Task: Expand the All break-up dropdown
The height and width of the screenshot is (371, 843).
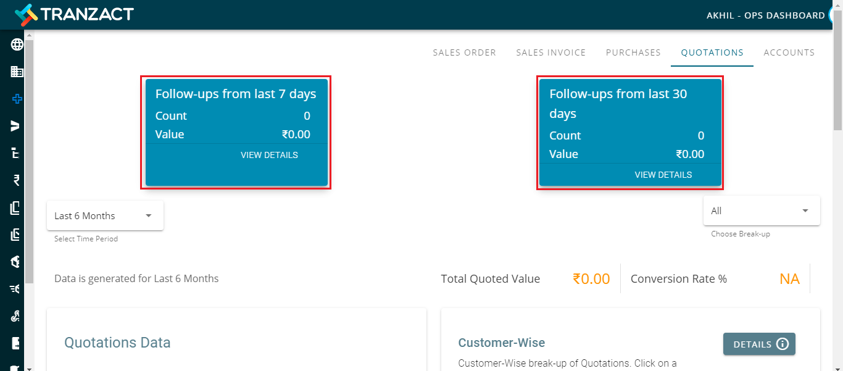Action: (762, 211)
